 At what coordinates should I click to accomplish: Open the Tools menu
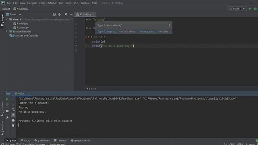(69, 3)
